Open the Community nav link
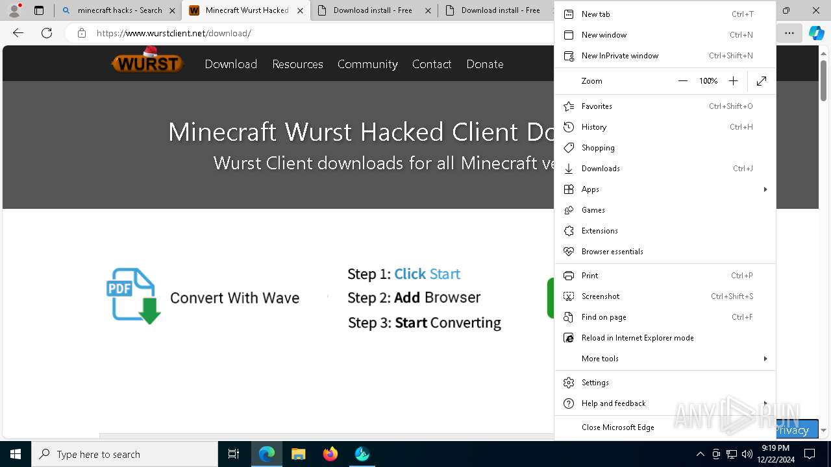Screen dimensions: 831x467 tap(367, 64)
